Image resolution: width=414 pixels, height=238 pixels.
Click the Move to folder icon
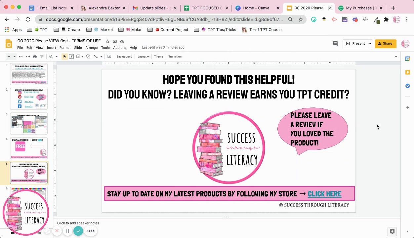115,41
